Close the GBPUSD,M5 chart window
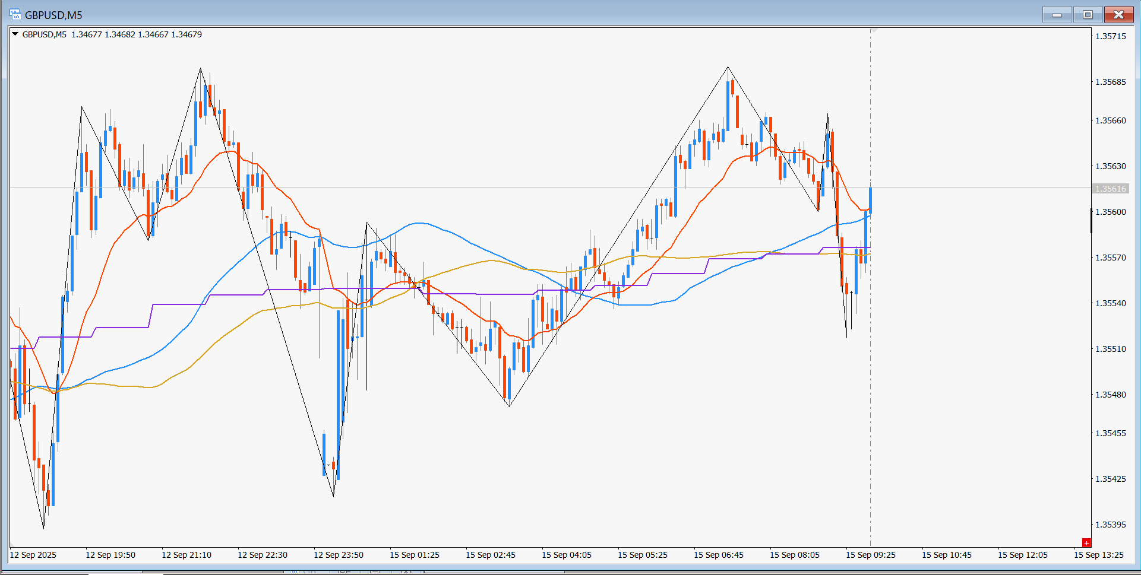 (1118, 15)
